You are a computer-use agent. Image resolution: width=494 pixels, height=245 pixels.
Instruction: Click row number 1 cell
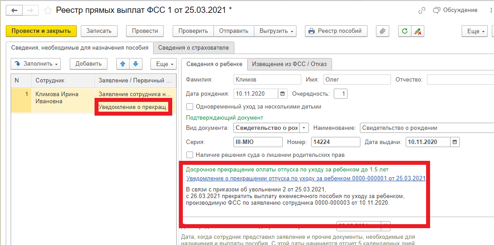coord(21,100)
